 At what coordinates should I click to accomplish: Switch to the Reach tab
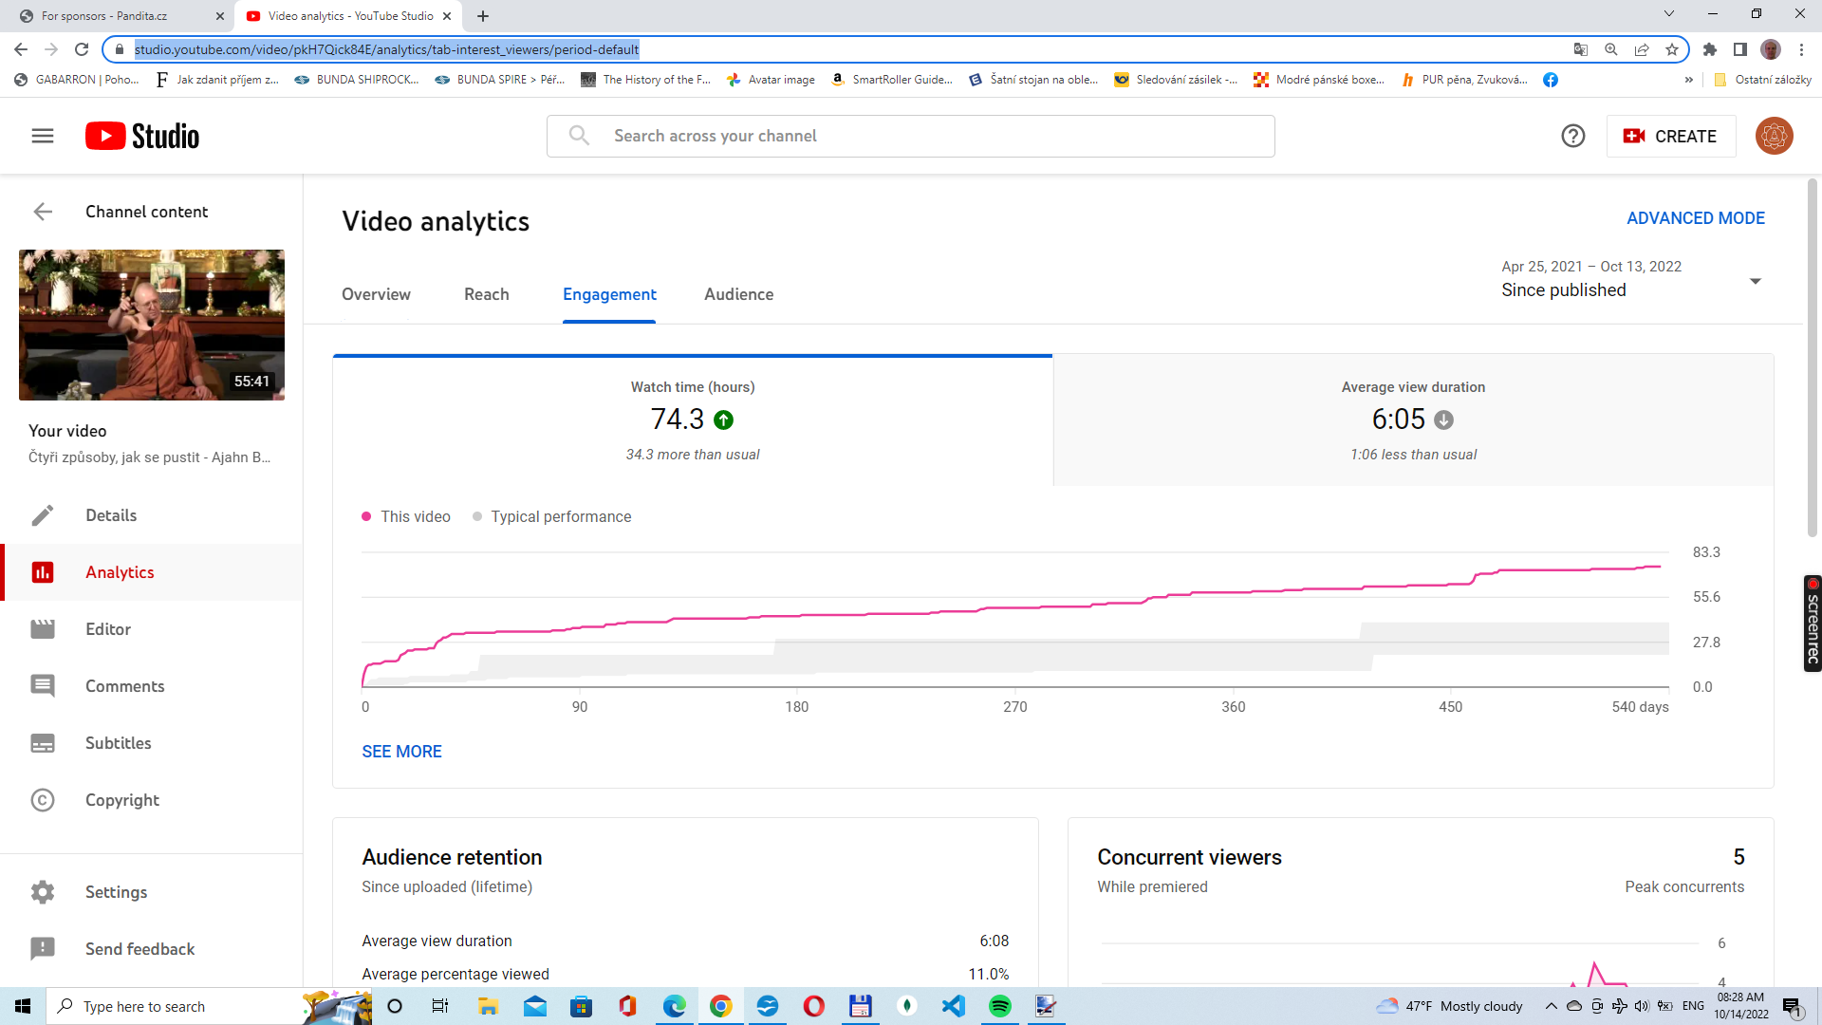click(486, 294)
